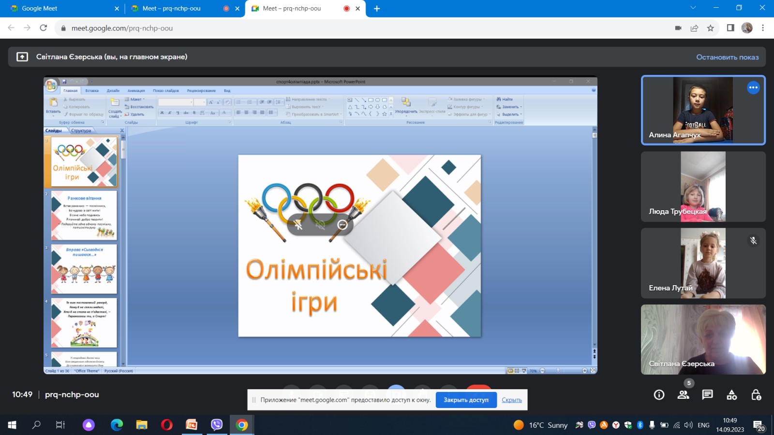Screen dimensions: 774x435
Task: Click muted microphone indicator on Елена Лутай tile
Action: point(753,241)
